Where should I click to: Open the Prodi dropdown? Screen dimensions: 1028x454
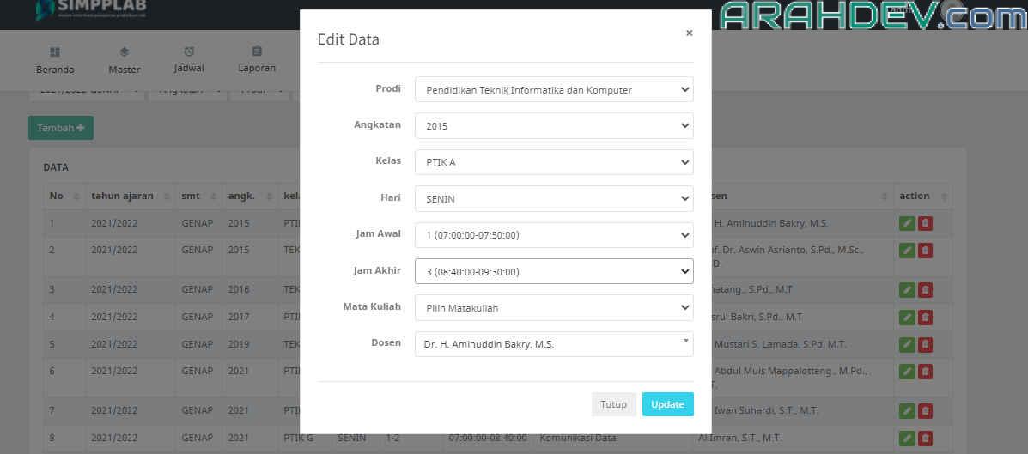(553, 89)
